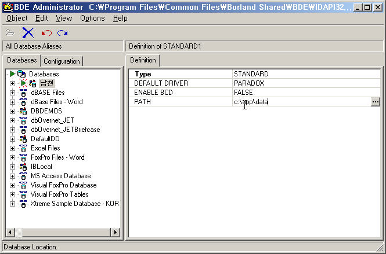Select Xtreme Sample Database - KOR alias

pos(74,204)
